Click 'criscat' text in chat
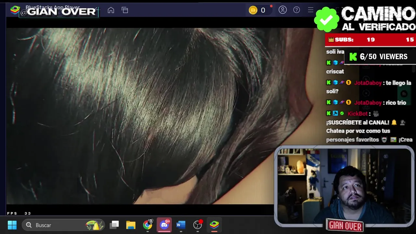The width and height of the screenshot is (416, 234). (x=335, y=71)
